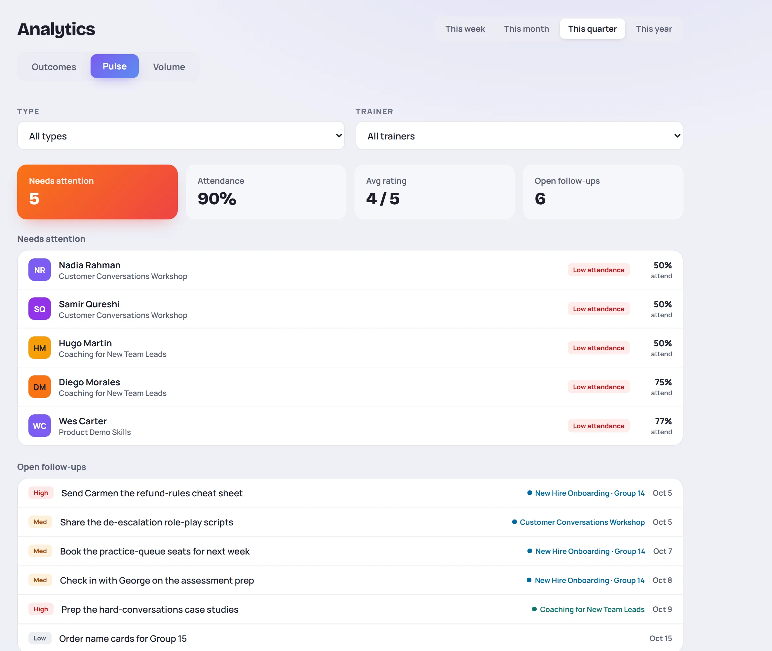The height and width of the screenshot is (651, 772).
Task: Open New Hire Onboarding link on Carmen follow-up
Action: [x=586, y=493]
